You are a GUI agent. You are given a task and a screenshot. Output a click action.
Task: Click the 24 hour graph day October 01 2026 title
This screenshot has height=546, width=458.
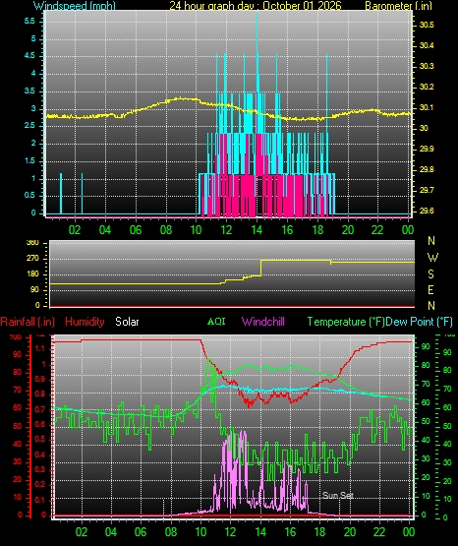click(256, 5)
